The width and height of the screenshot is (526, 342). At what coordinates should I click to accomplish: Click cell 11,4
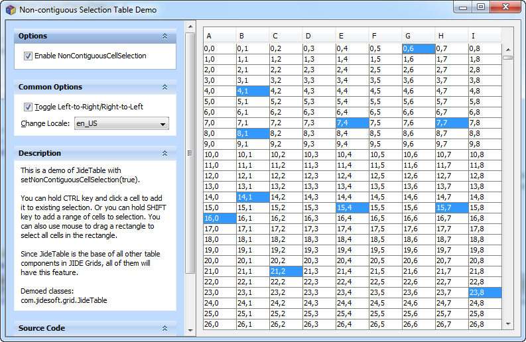tap(353, 165)
